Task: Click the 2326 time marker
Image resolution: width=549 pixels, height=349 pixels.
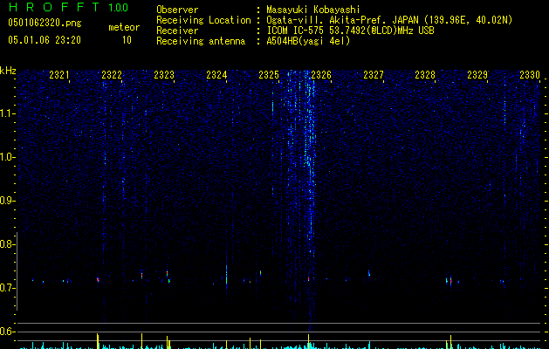Action: click(321, 75)
